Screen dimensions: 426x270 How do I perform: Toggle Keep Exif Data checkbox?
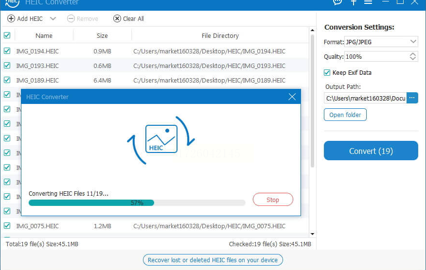[x=327, y=72]
